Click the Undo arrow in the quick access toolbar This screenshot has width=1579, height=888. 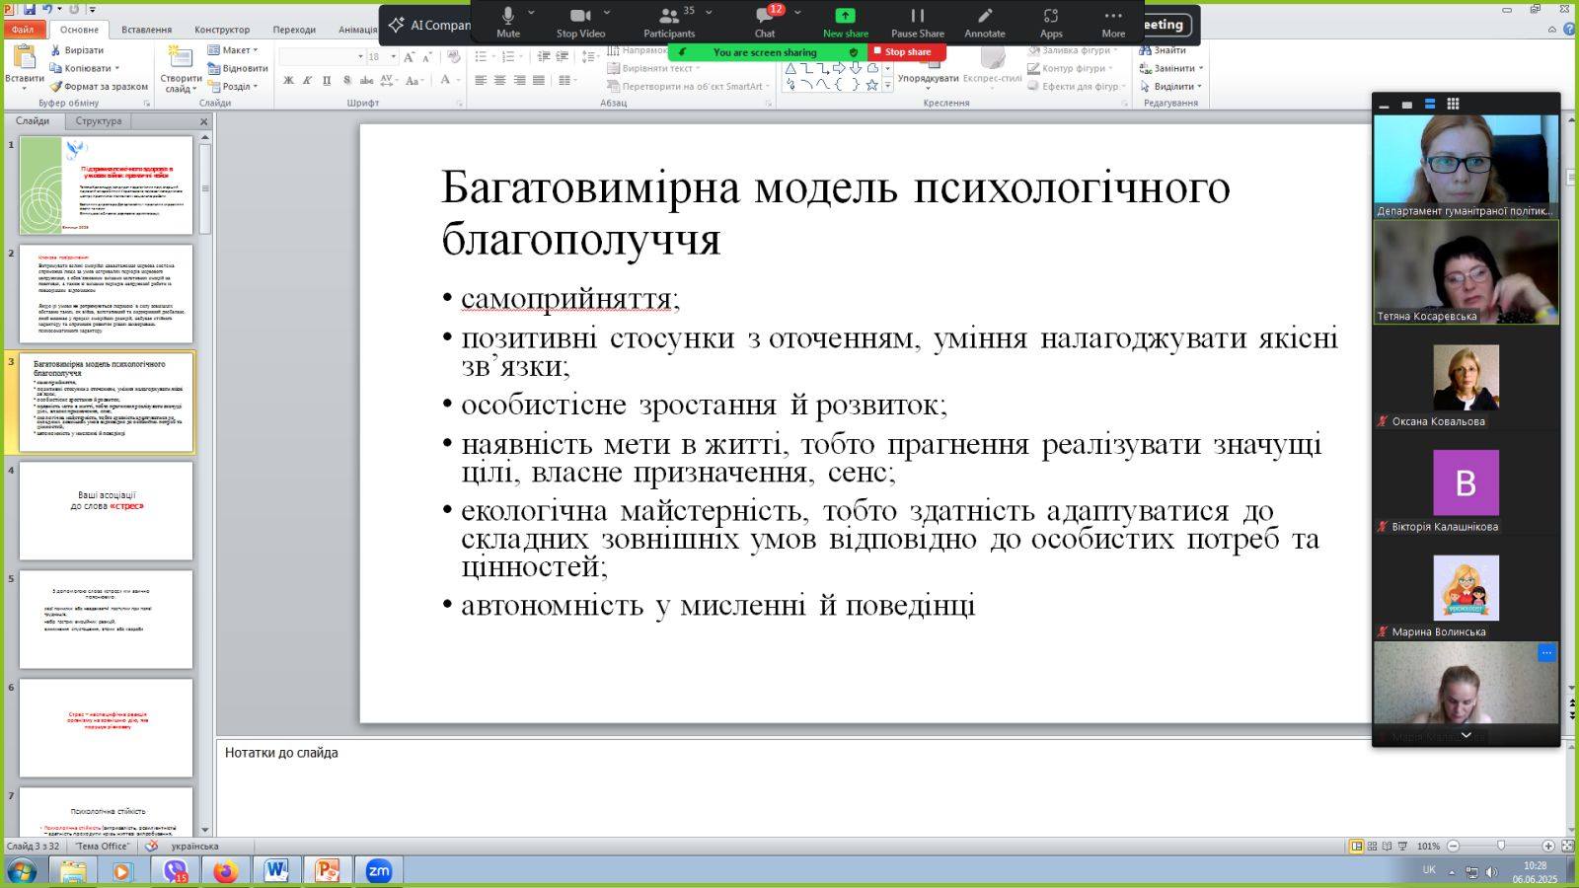point(47,9)
